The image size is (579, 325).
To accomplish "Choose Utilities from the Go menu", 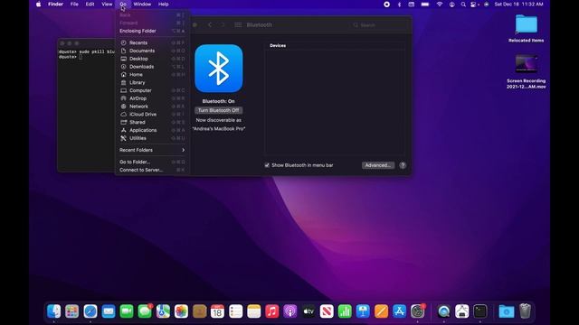I will 152,138.
